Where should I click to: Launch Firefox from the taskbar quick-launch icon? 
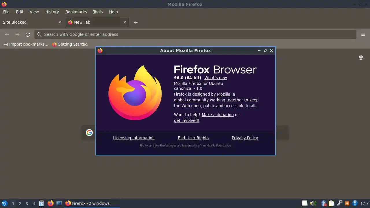[x=51, y=203]
